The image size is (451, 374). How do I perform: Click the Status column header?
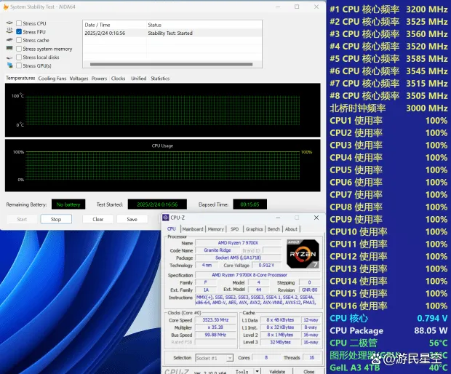pos(204,25)
